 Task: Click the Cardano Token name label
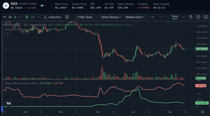[x=27, y=4]
